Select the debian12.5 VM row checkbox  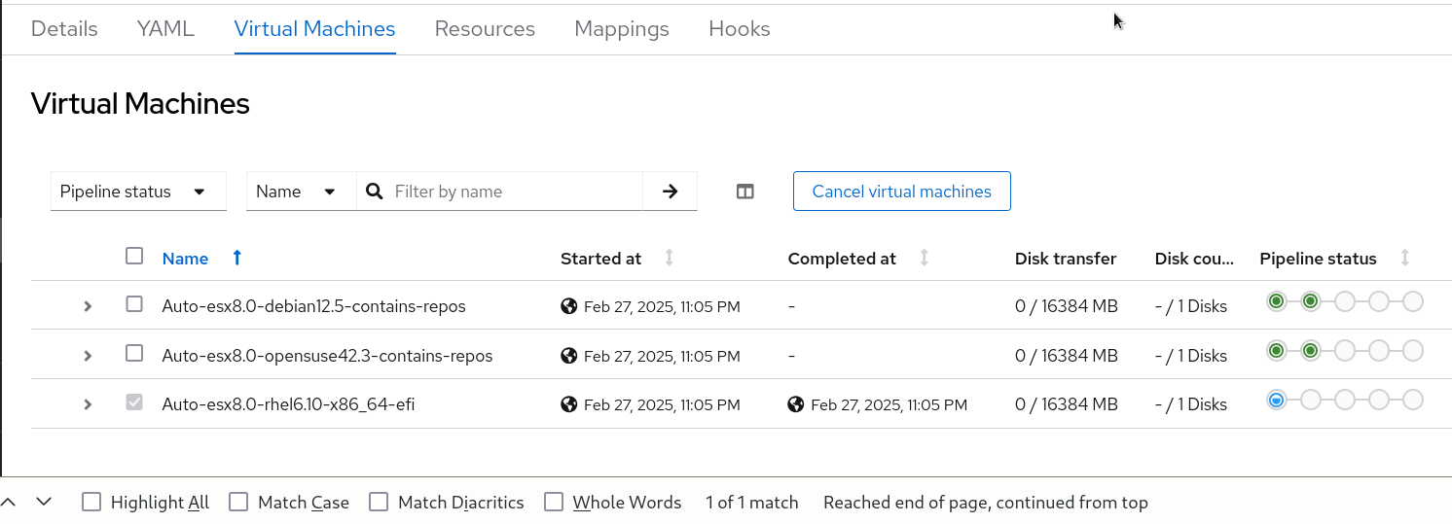click(x=134, y=304)
